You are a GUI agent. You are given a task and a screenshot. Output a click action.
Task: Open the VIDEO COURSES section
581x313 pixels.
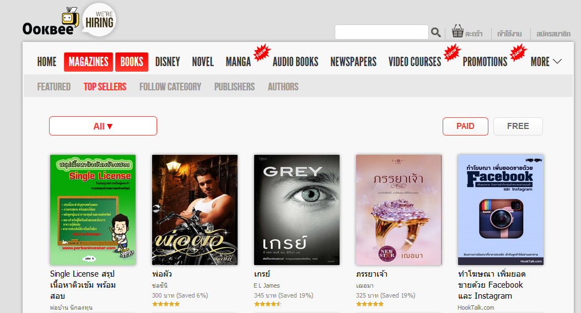click(x=415, y=62)
